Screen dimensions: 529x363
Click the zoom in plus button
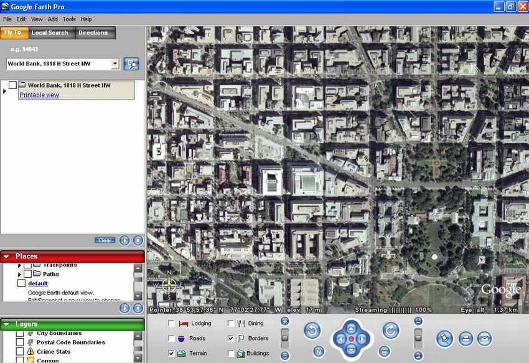(x=285, y=321)
